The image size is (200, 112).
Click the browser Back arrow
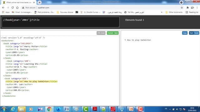pyautogui.click(x=3, y=7)
